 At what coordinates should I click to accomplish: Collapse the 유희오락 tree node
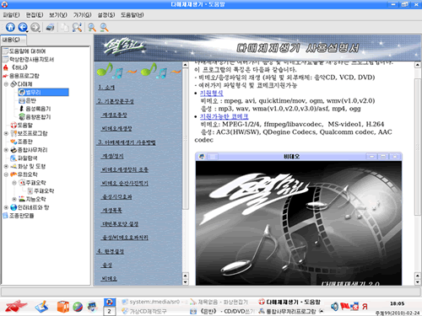[x=6, y=174]
